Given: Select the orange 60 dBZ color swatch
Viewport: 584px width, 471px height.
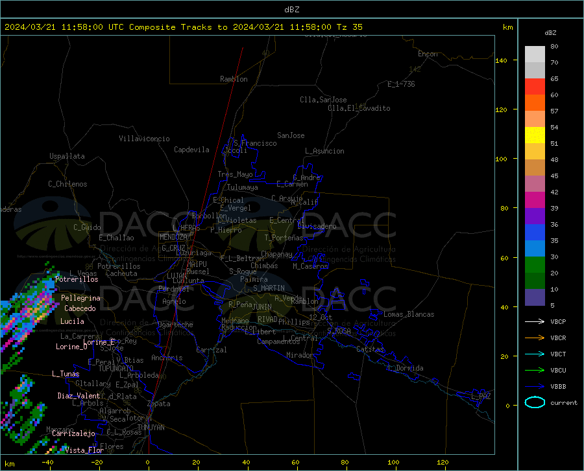Looking at the screenshot, I should click(x=535, y=102).
